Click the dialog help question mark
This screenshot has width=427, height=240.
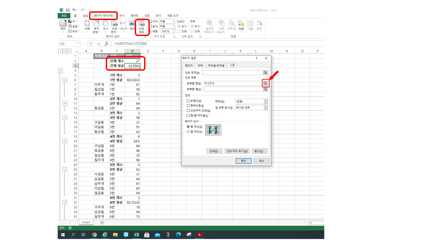click(x=257, y=58)
